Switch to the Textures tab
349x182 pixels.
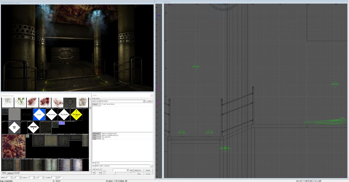point(10,173)
